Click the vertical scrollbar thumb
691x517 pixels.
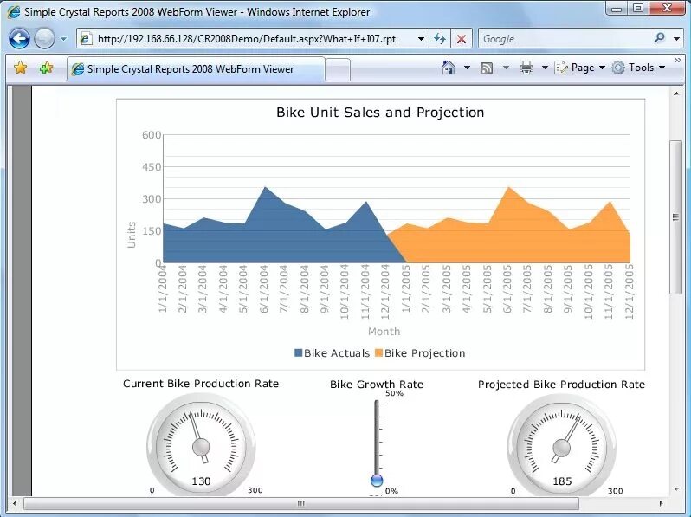[x=675, y=216]
